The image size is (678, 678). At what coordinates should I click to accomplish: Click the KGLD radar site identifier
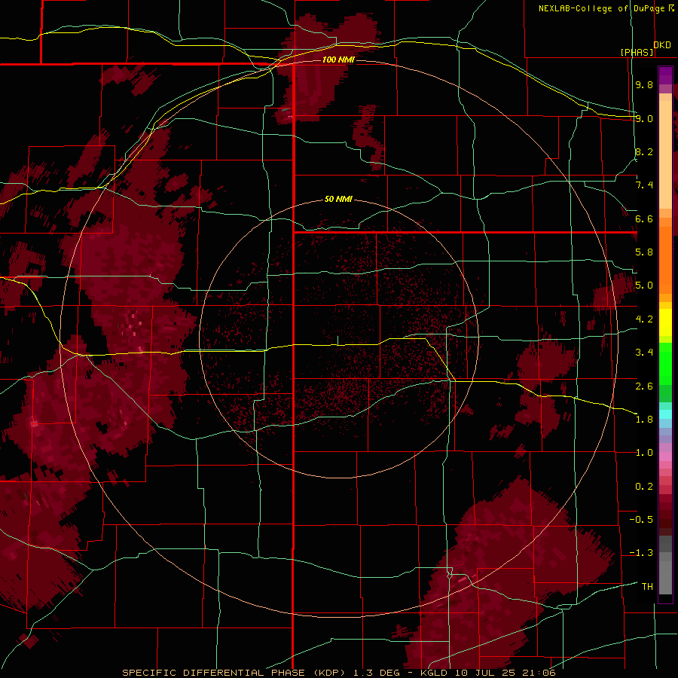(x=435, y=673)
